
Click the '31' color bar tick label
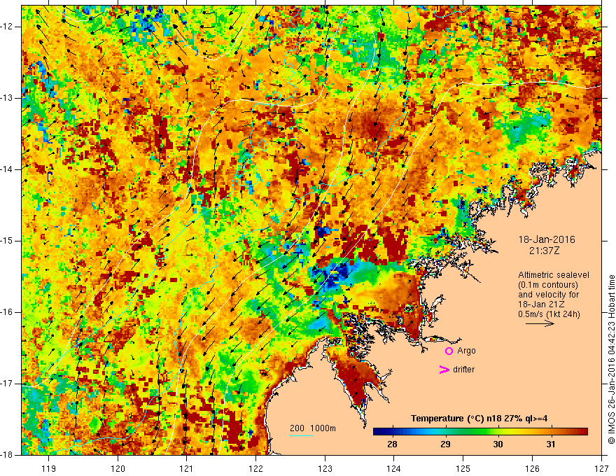(551, 444)
